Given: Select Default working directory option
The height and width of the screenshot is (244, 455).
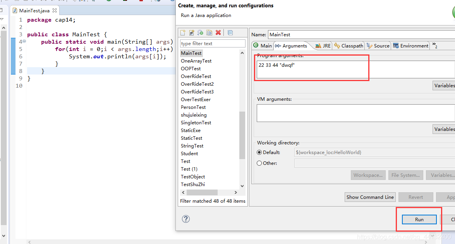Looking at the screenshot, I should click(259, 152).
